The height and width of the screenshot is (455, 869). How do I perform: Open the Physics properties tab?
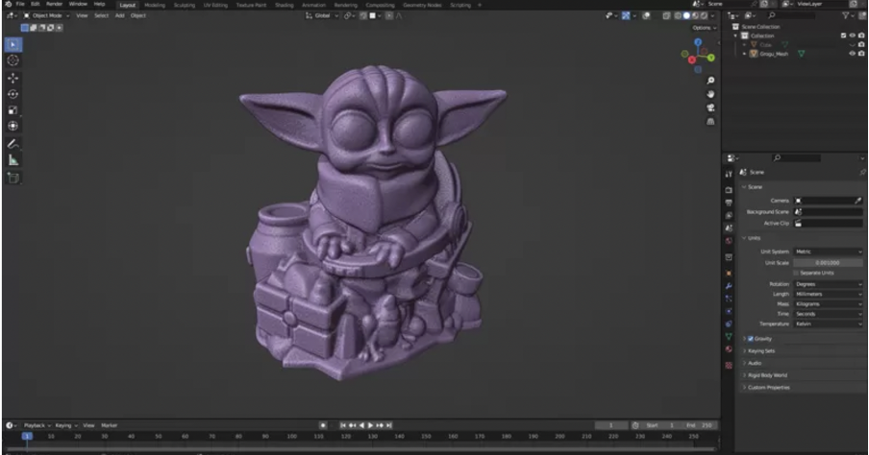coord(729,311)
